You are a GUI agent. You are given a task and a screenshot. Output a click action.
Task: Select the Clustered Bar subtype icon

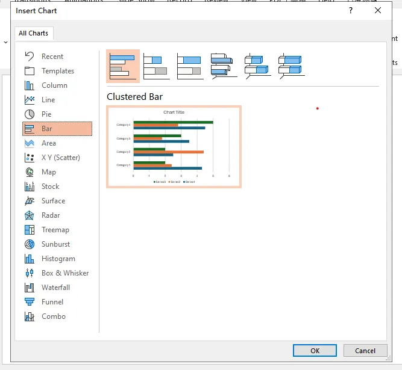click(123, 66)
